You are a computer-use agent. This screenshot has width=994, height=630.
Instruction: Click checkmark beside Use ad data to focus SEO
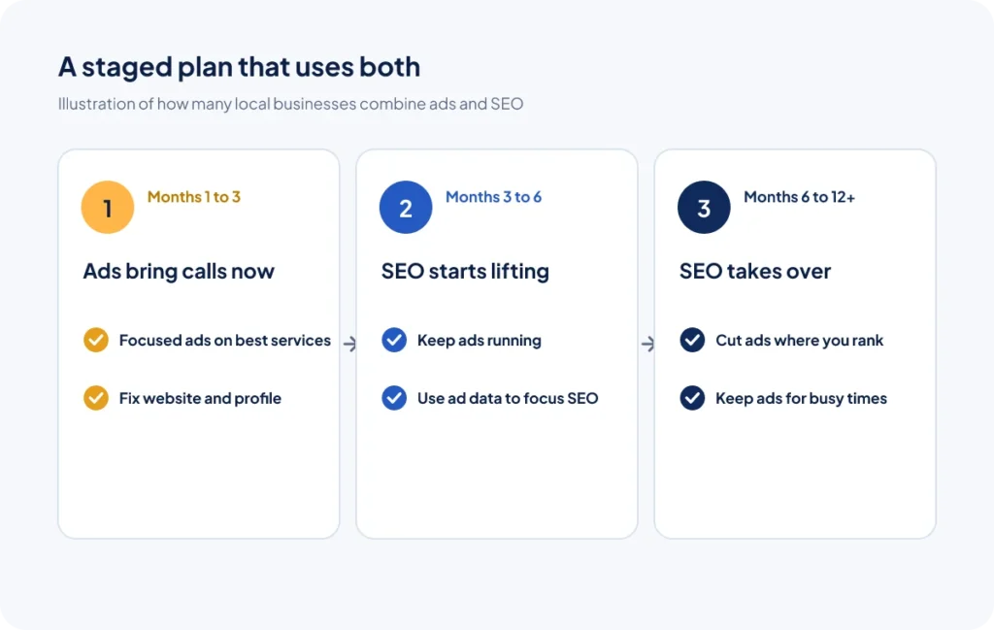394,398
